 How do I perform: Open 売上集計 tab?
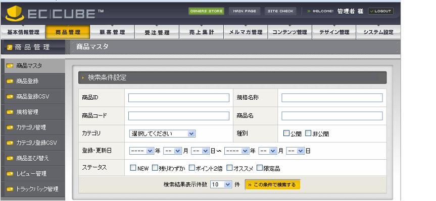point(201,32)
